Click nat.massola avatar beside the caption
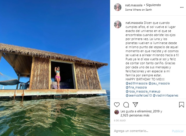Viewport: 186px width, 136px height. coord(118,24)
